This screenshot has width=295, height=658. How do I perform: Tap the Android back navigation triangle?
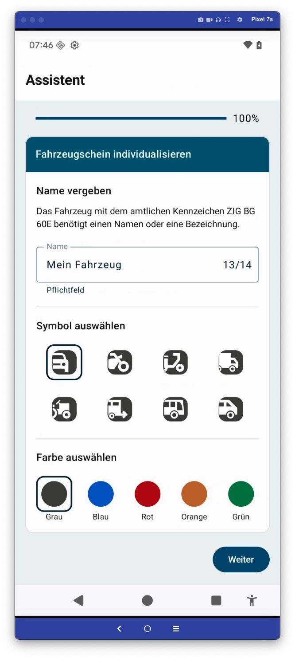point(78,600)
